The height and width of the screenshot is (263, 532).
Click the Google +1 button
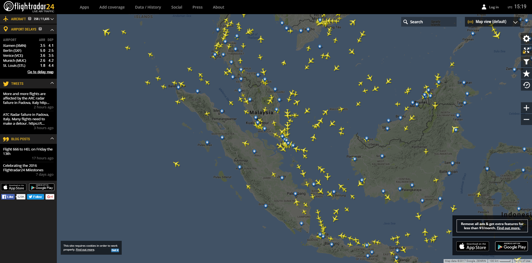point(50,197)
